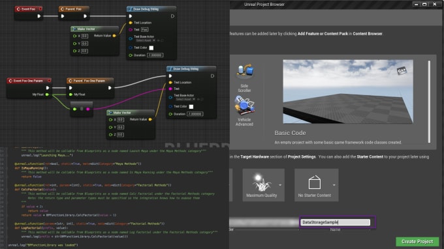444x249 pixels.
Task: Open the No Starter Content dropdown arrow
Action: pyautogui.click(x=334, y=185)
